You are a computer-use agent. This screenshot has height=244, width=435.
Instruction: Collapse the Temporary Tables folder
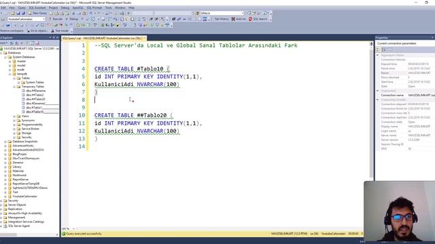[14, 87]
